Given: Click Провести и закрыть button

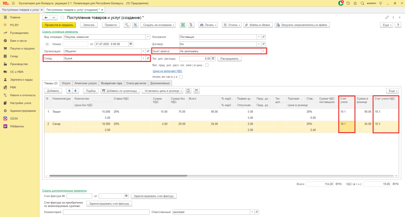Looking at the screenshot, I should point(59,25).
